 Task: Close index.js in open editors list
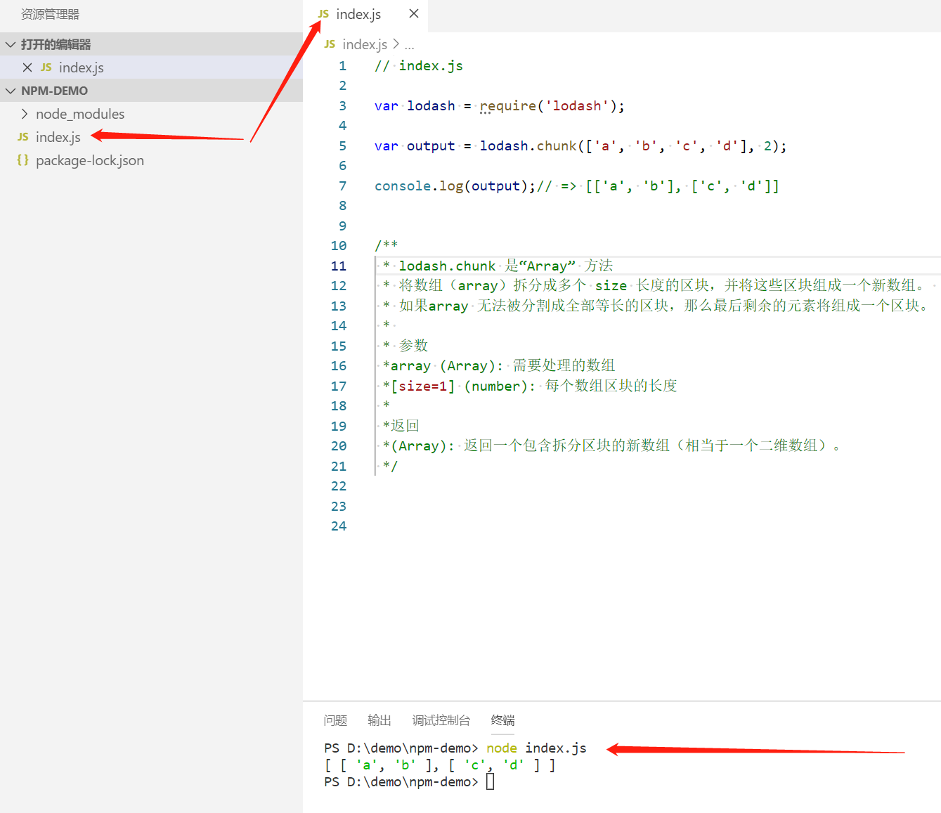pyautogui.click(x=27, y=67)
